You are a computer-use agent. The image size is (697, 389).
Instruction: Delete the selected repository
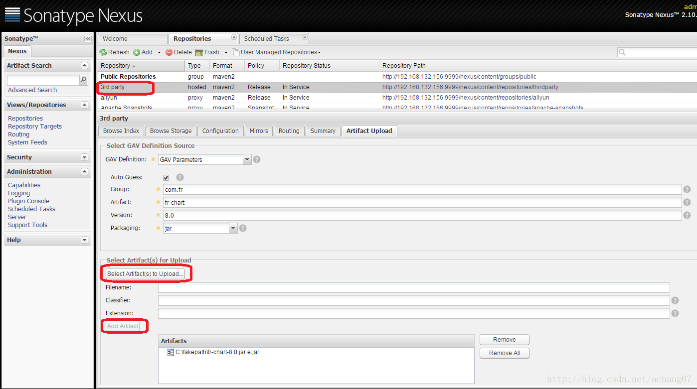click(178, 52)
